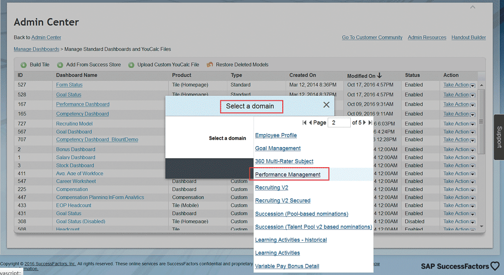Open the Go To Customer Community link

tap(372, 37)
